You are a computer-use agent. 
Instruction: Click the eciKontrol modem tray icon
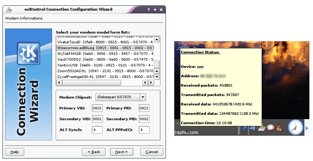point(261,128)
